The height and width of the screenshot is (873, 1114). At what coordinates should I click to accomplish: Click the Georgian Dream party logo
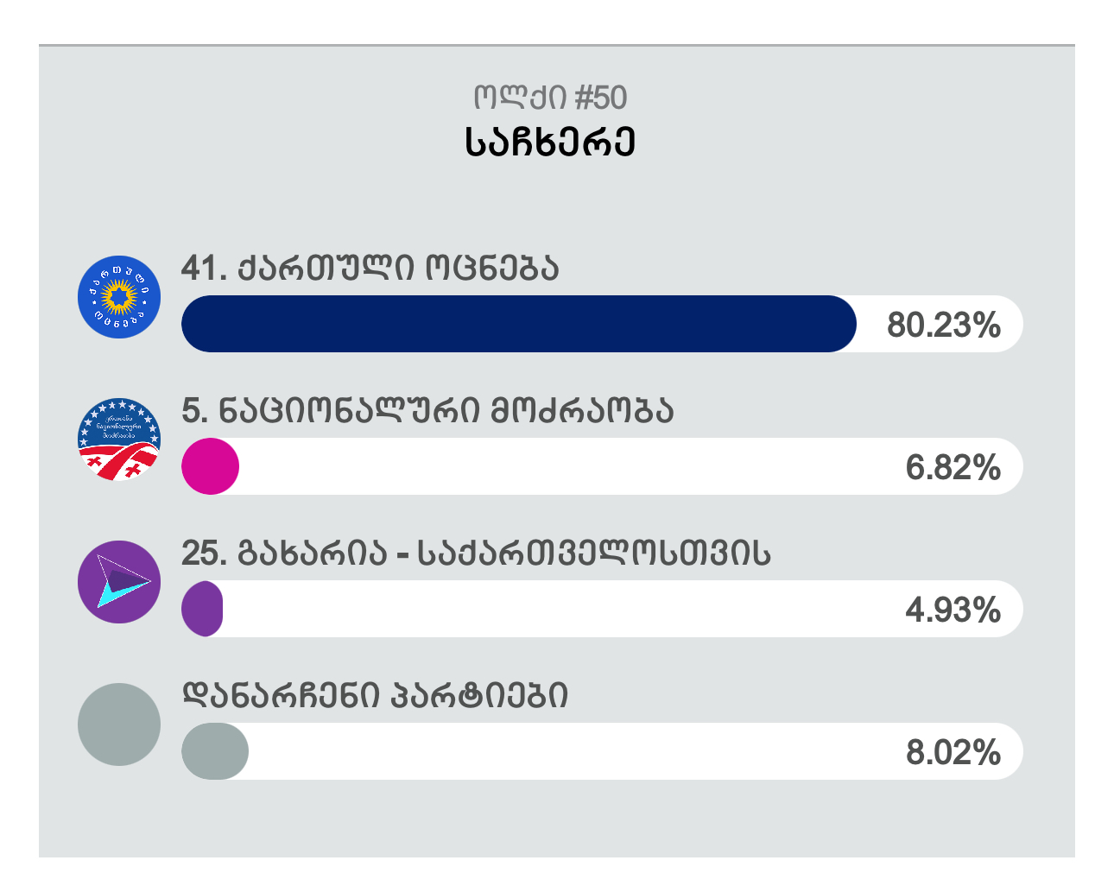click(x=119, y=297)
